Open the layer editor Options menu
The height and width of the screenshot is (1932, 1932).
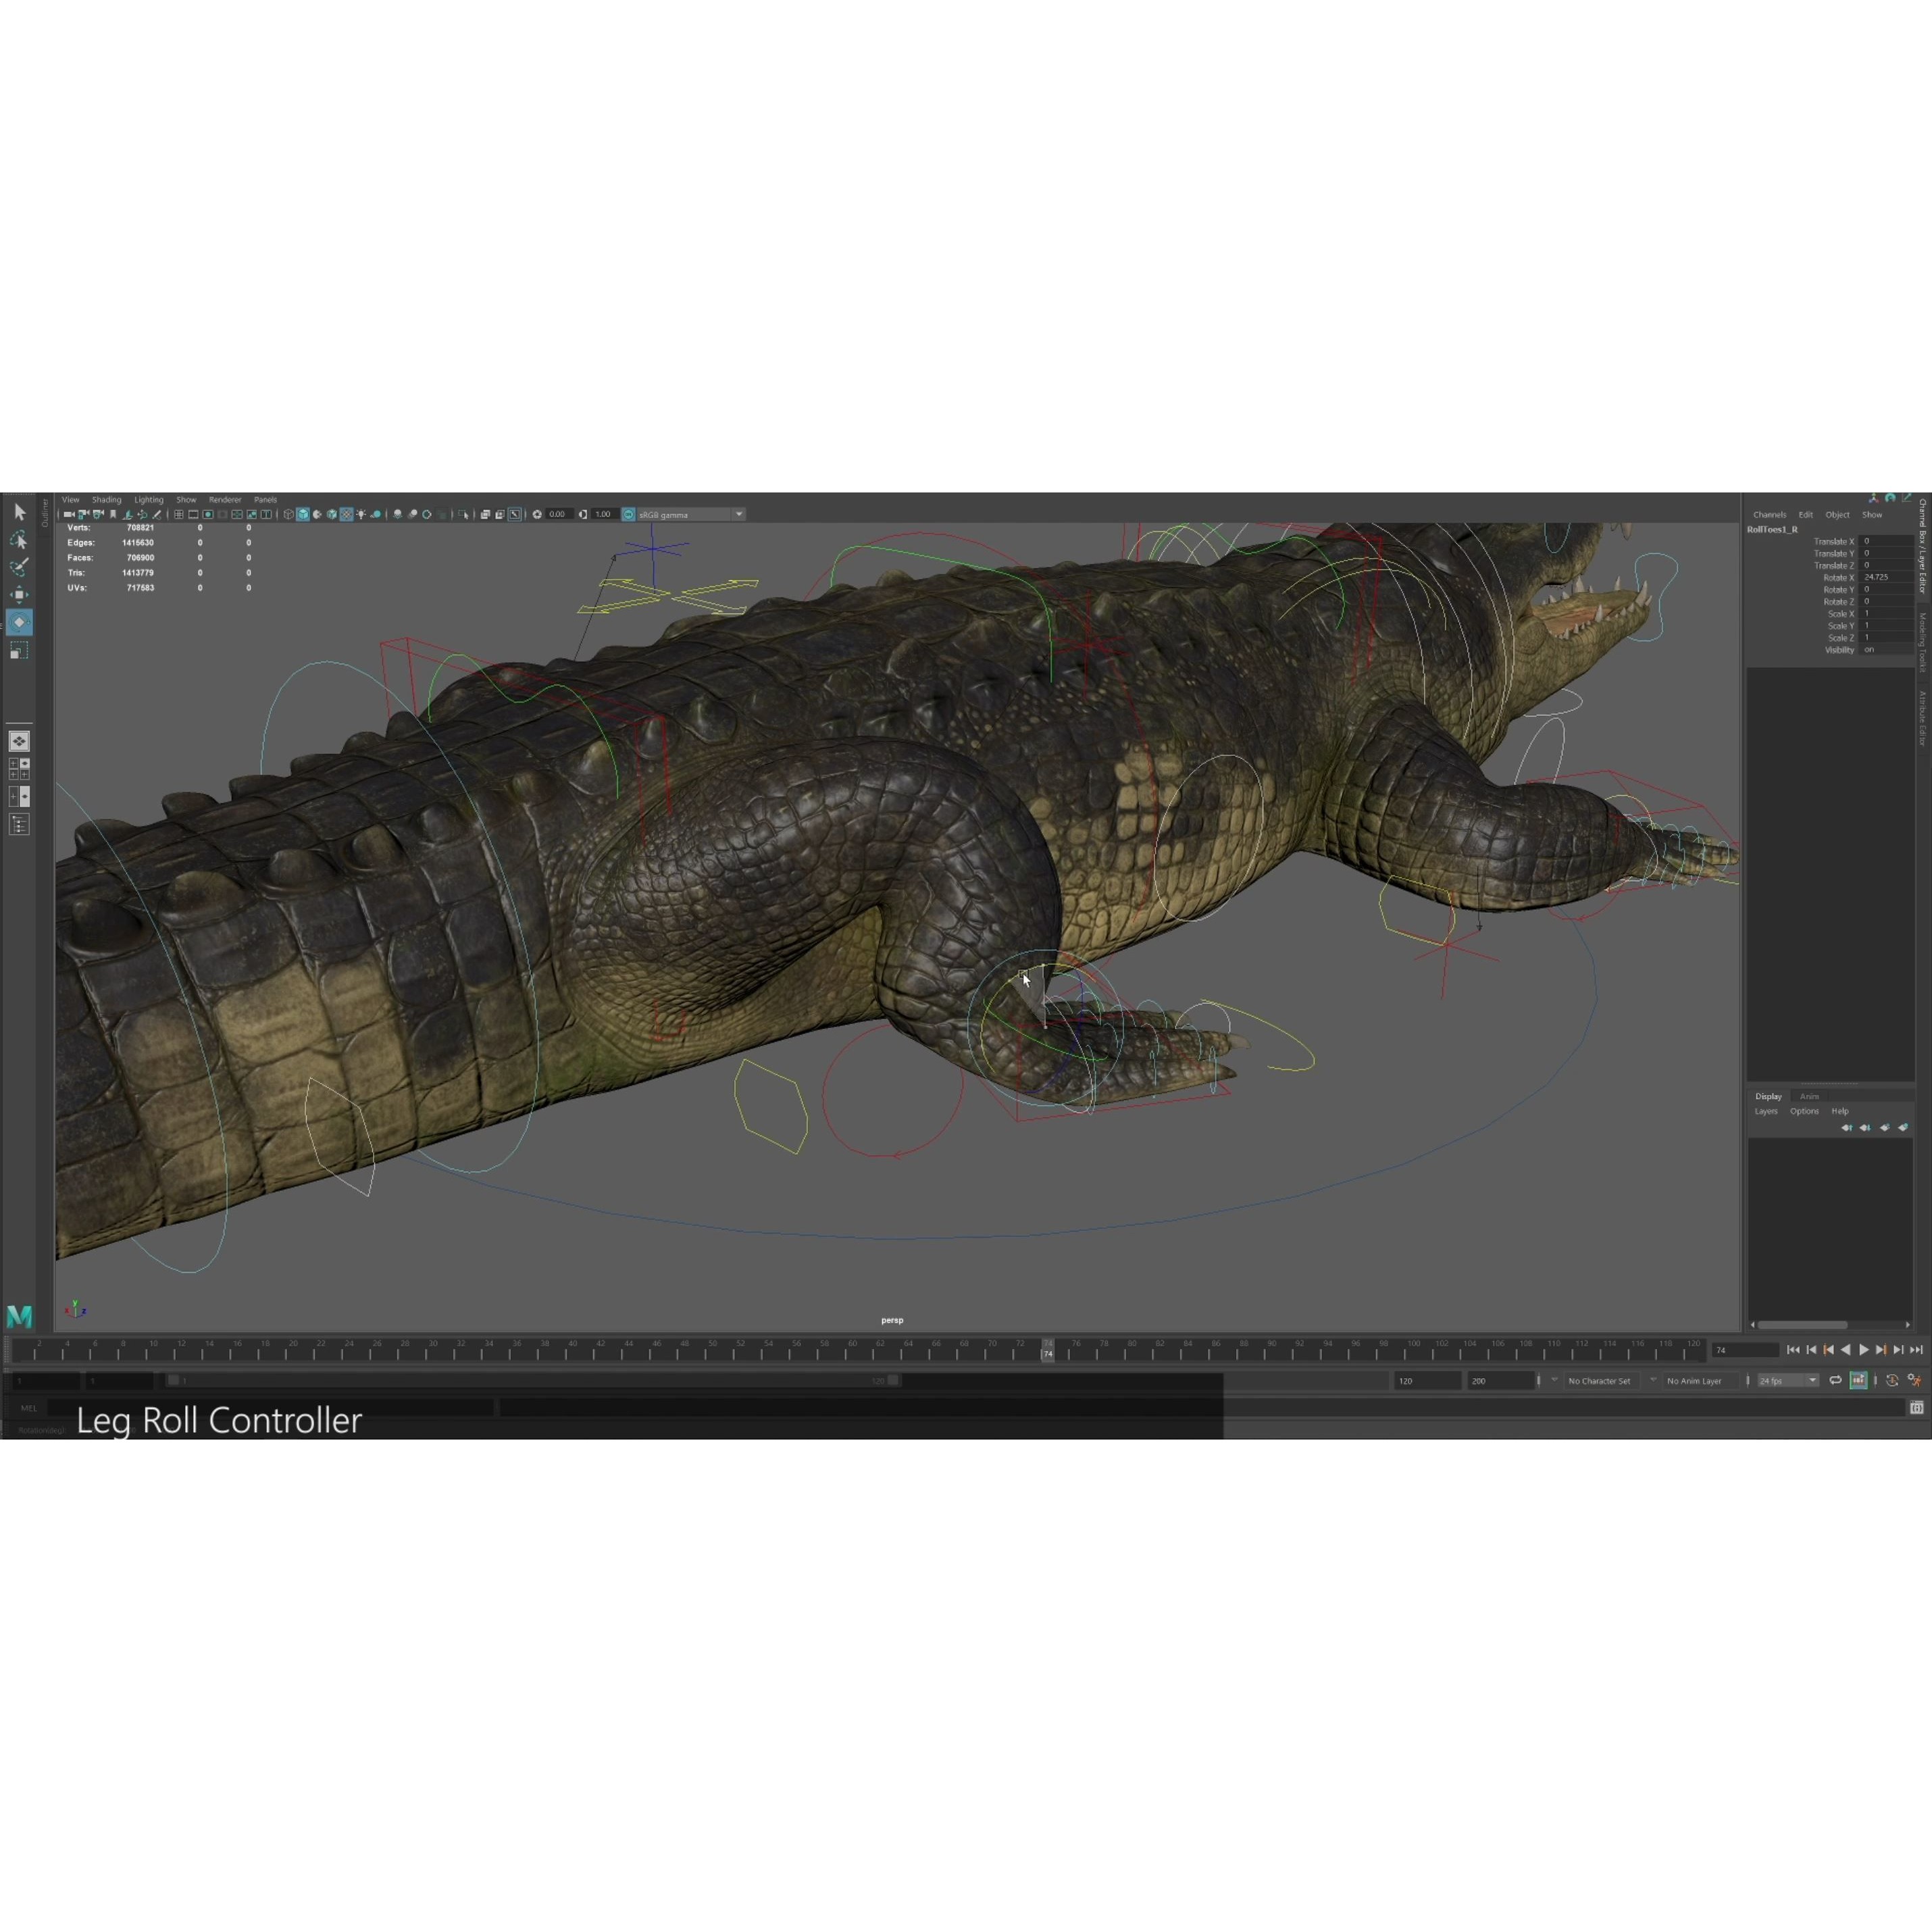pyautogui.click(x=1804, y=1111)
